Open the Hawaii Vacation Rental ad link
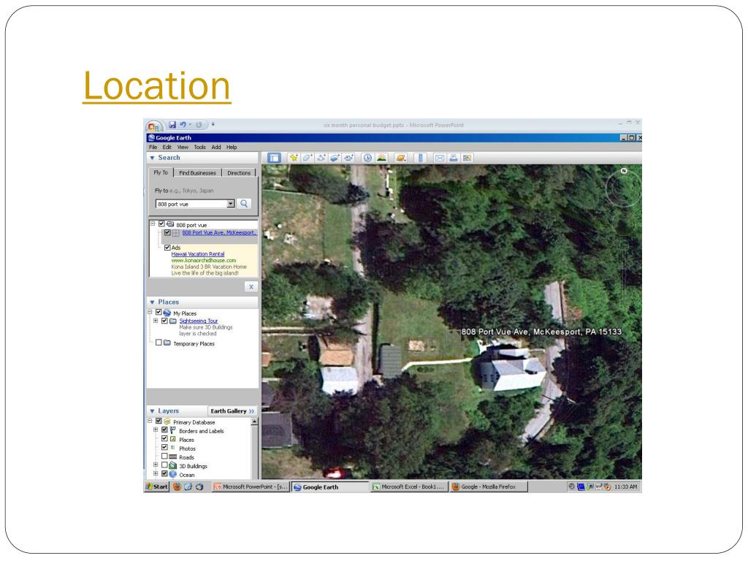 pyautogui.click(x=198, y=254)
